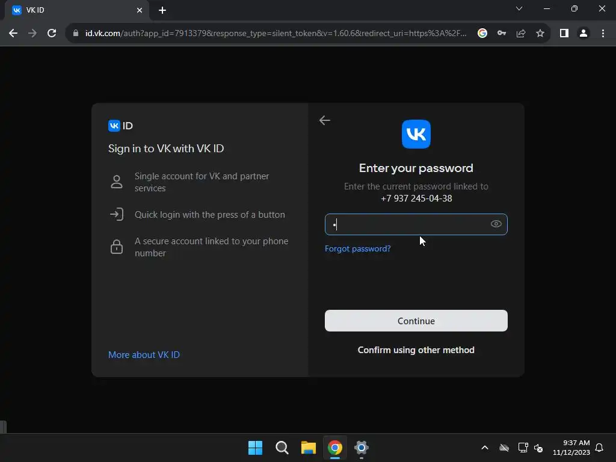The image size is (616, 462).
Task: Choose Confirm using other method
Action: 416,350
